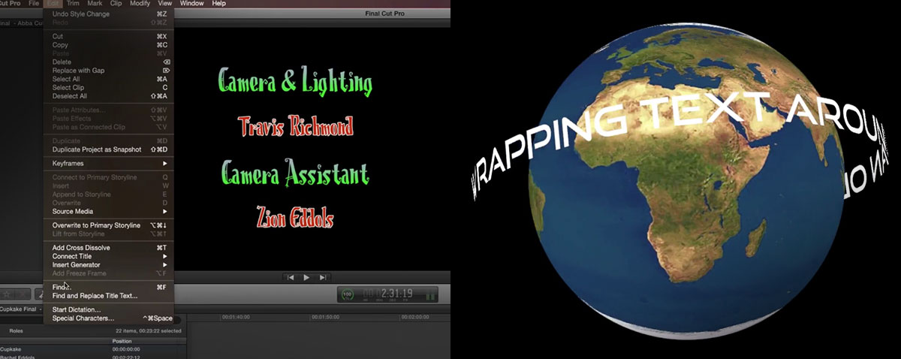The width and height of the screenshot is (901, 359).
Task: Click the 00:01:50:00 mark on the timeline ruler
Action: coord(327,317)
